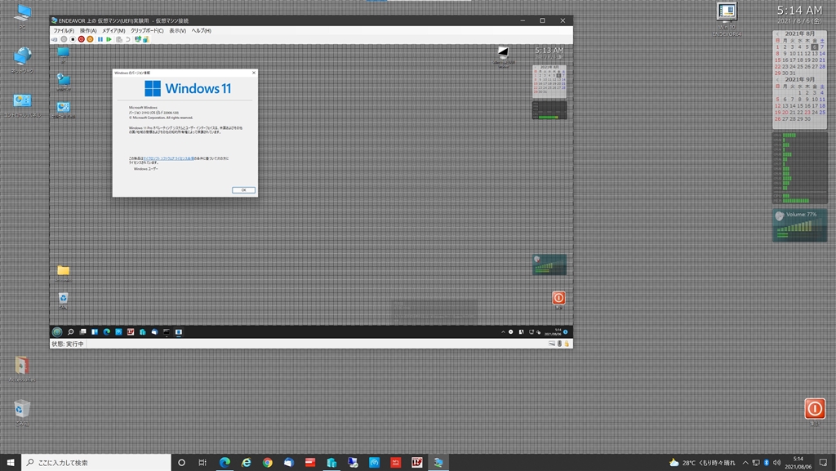Click the guest VM Start button in taskbar
Viewport: 836px width, 471px height.
point(57,332)
